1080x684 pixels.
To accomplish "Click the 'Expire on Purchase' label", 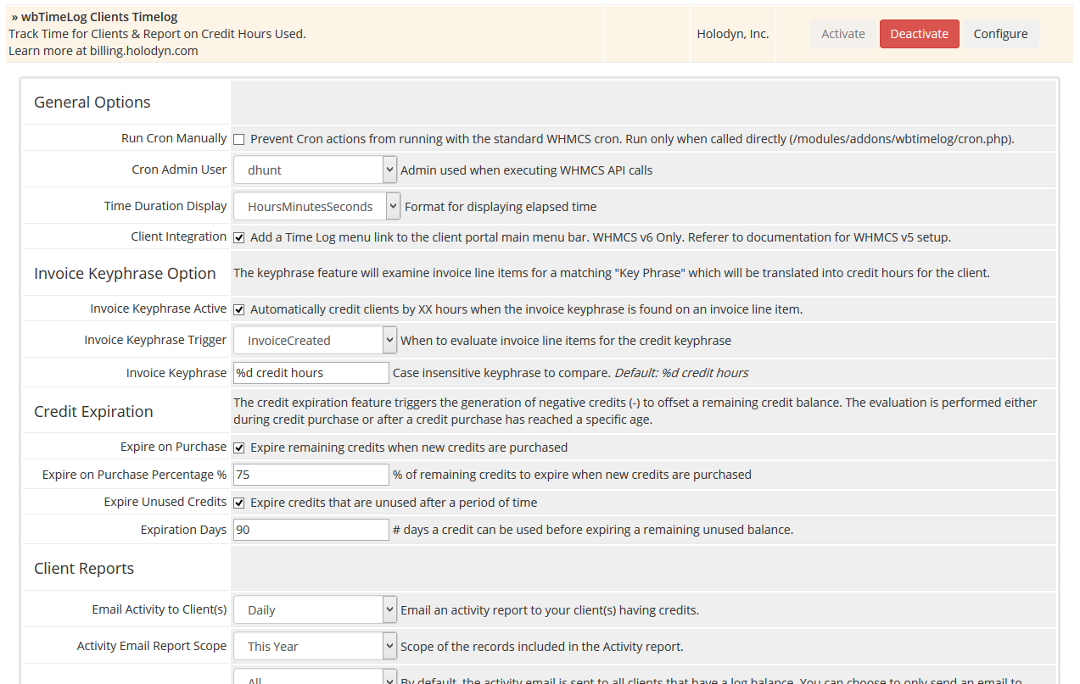I will [174, 447].
